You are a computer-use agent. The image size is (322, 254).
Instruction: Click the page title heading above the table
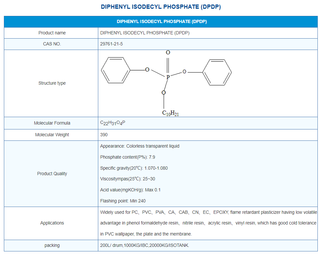[x=161, y=7]
